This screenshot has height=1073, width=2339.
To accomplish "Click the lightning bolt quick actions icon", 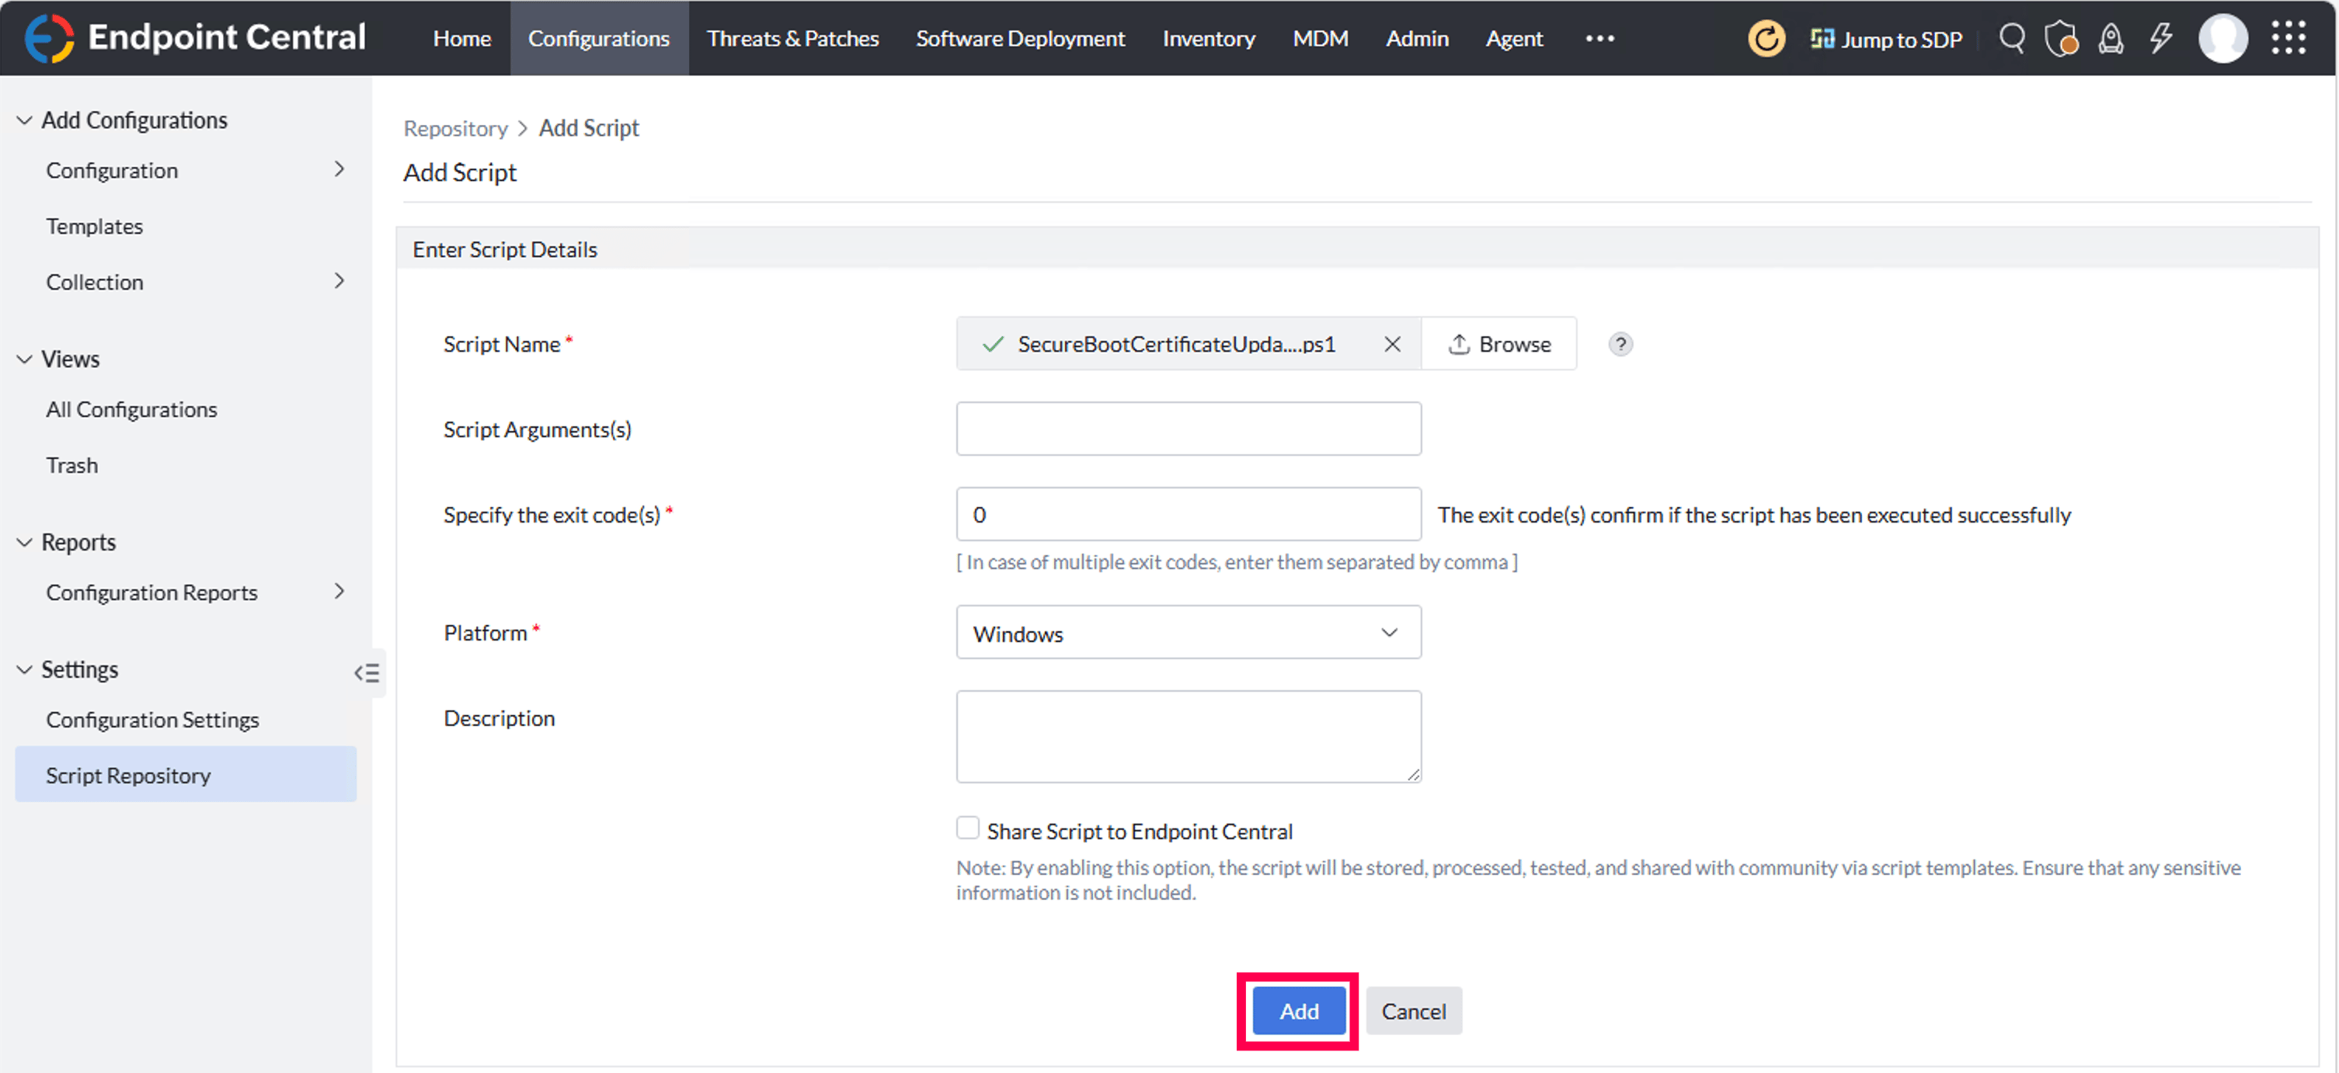I will click(2161, 38).
